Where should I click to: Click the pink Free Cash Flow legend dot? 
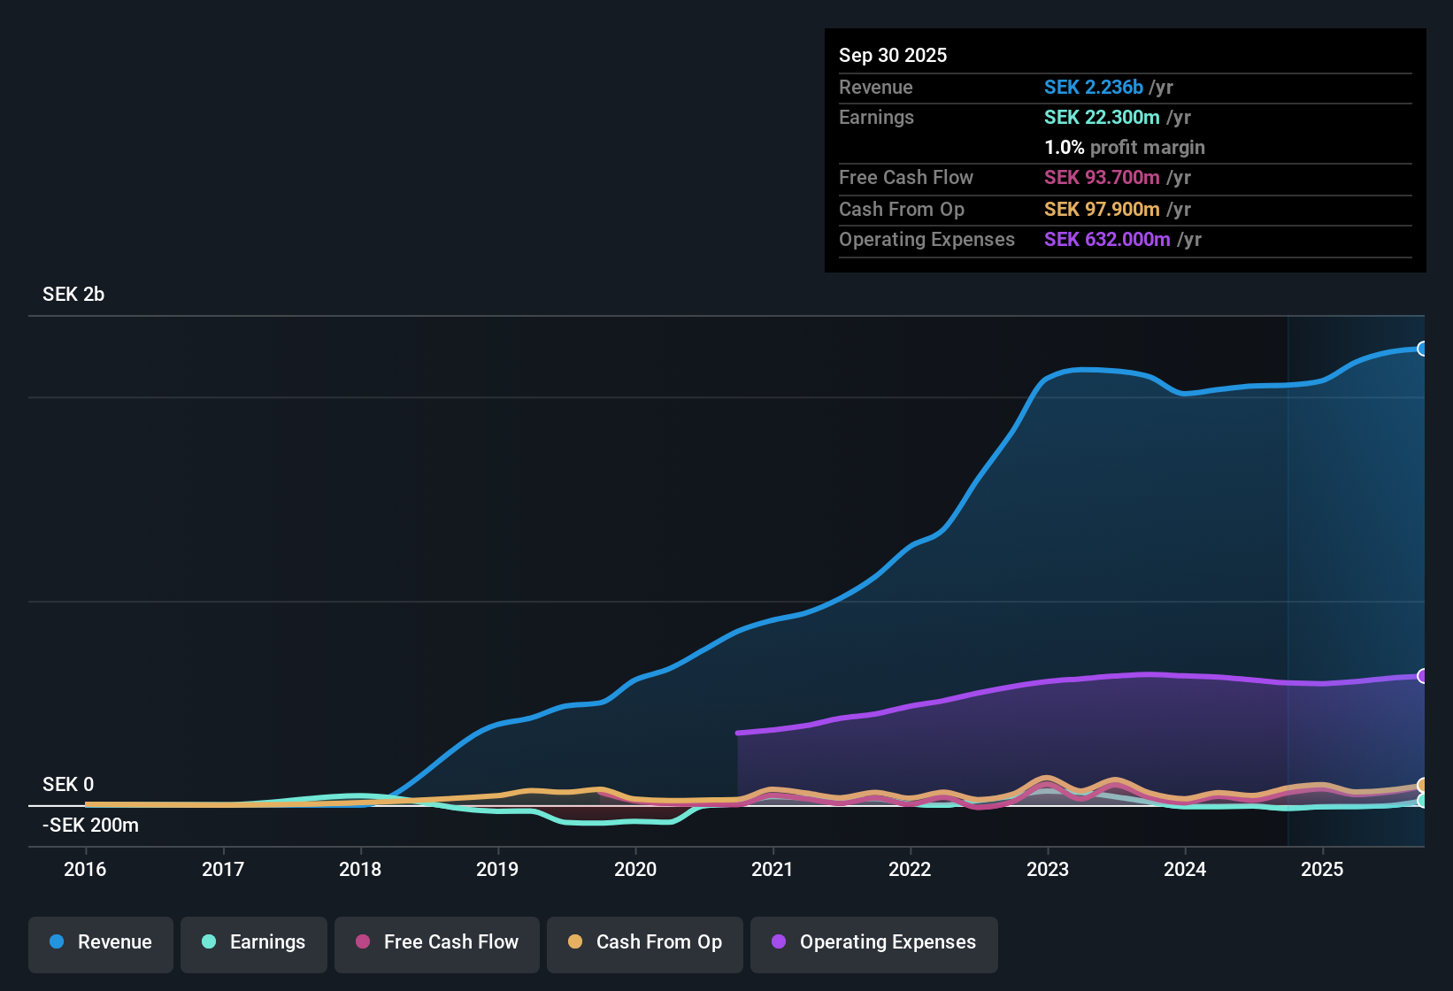click(363, 942)
